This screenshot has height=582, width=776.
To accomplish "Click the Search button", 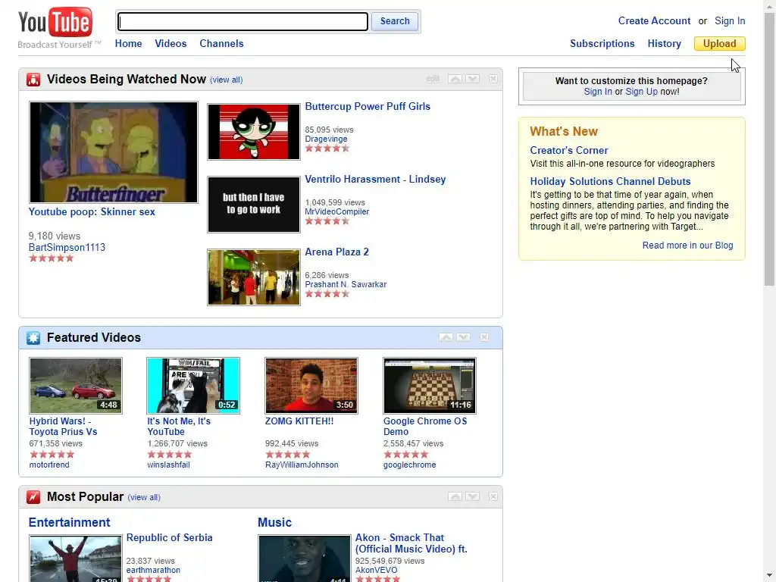I will 394,21.
